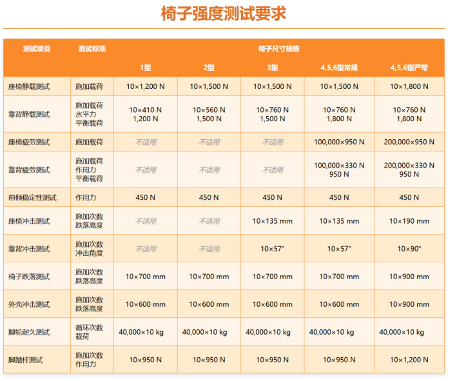This screenshot has height=381, width=457.
Task: Click 40,000×10 kg under the 2型 column
Action: (204, 332)
